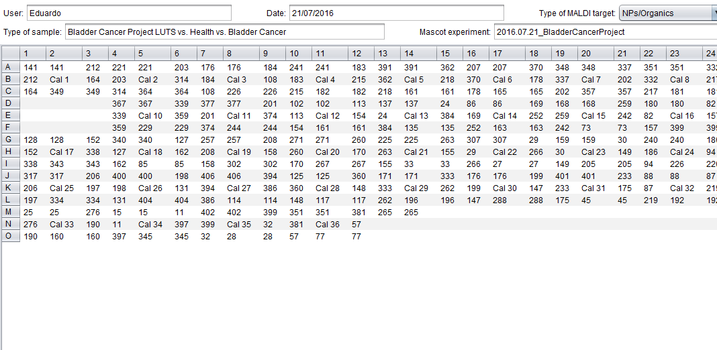The image size is (717, 350).
Task: Select row header A
Action: [x=9, y=67]
